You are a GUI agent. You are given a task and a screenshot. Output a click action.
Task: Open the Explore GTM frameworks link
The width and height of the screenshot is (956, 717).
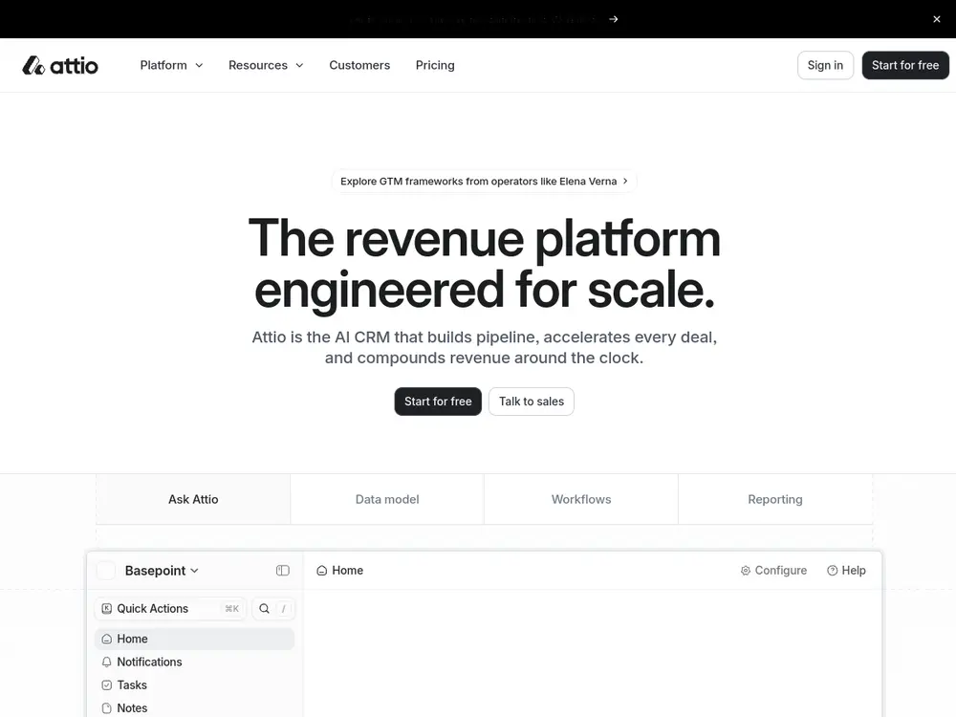tap(484, 181)
